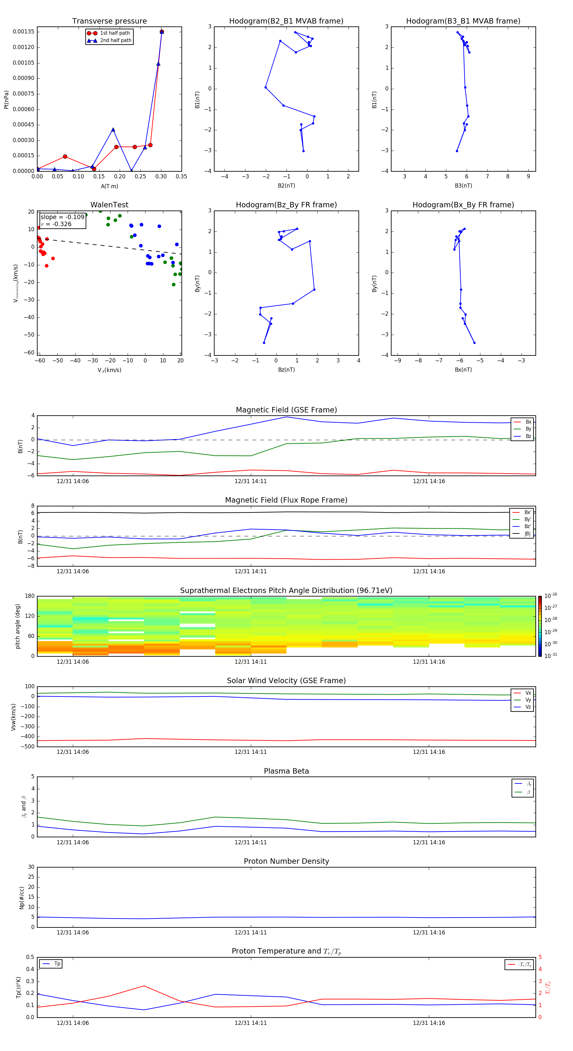
Task: Select Vx in the velocity legend
Action: tap(522, 693)
